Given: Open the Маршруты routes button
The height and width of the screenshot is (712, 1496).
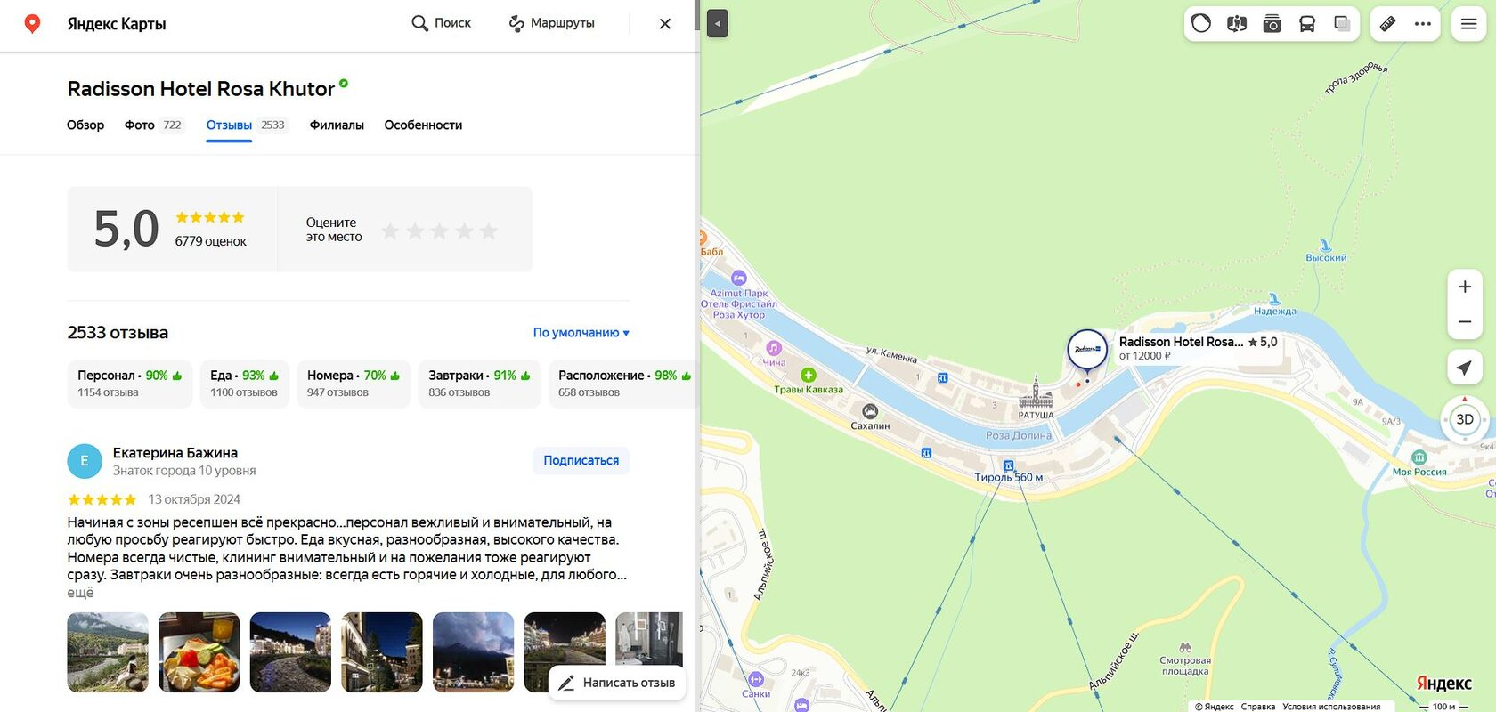Looking at the screenshot, I should [x=552, y=23].
